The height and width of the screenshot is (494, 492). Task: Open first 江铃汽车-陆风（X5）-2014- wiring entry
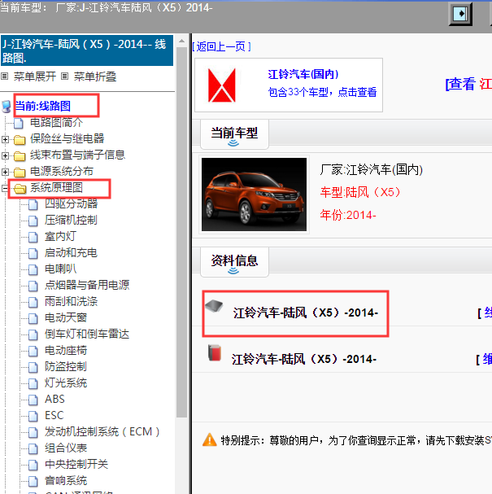[306, 313]
